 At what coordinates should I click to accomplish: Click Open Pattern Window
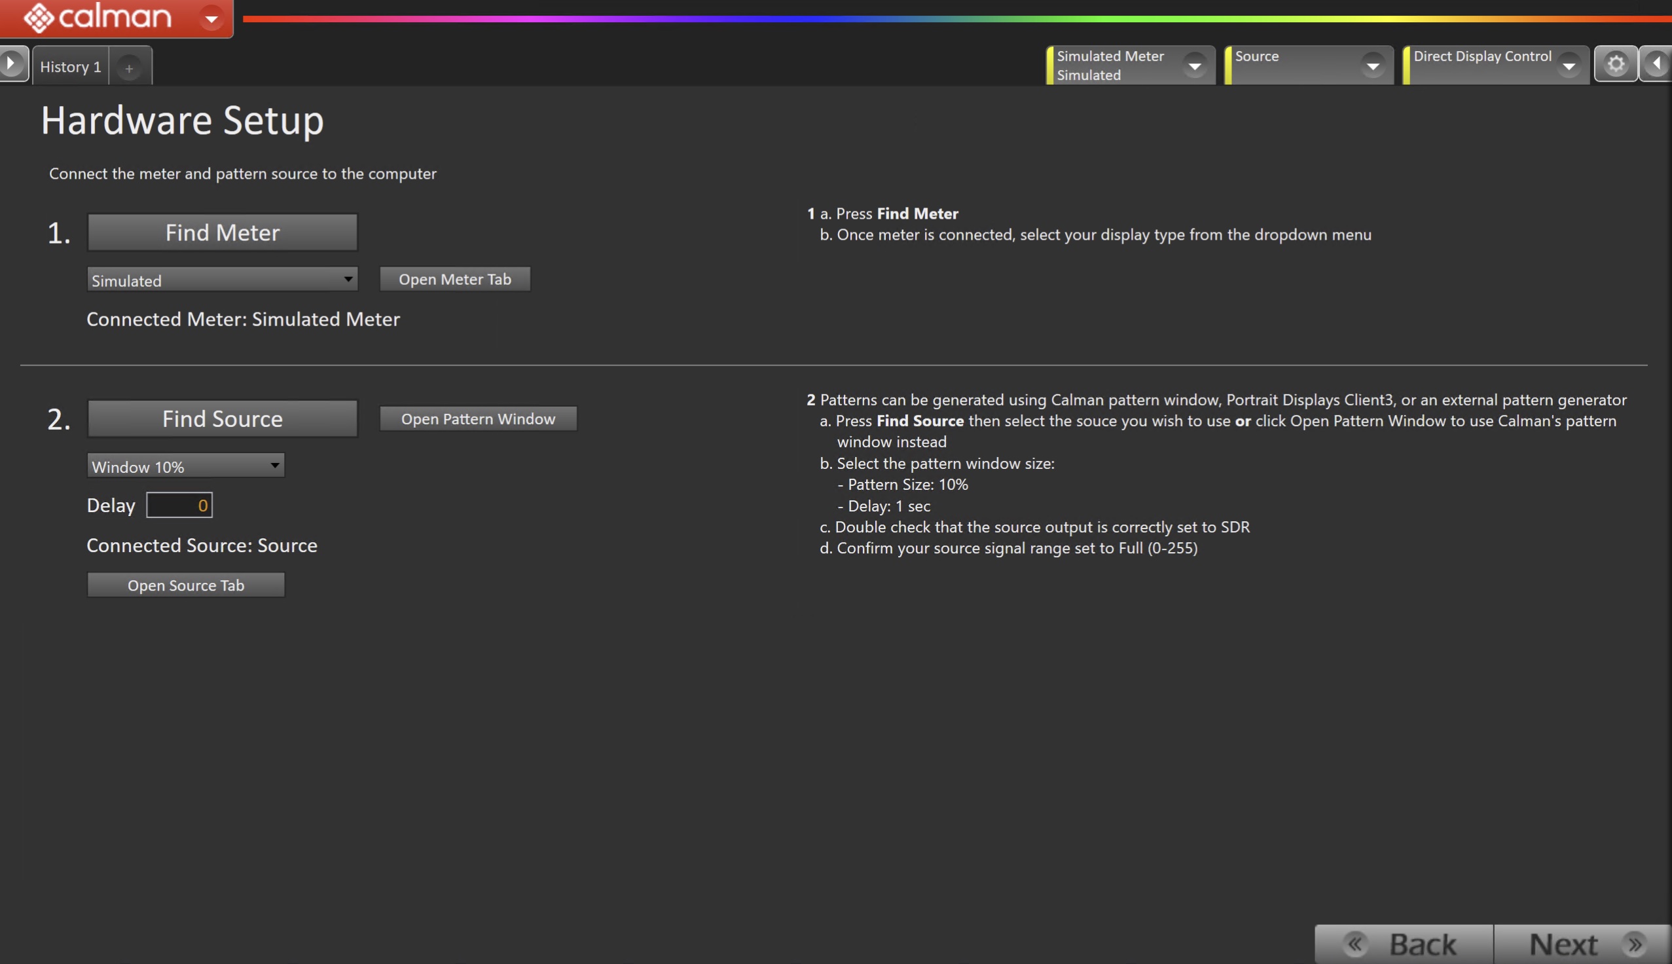point(478,419)
